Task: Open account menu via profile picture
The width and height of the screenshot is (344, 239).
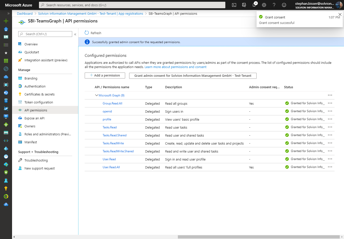Action: (x=339, y=5)
